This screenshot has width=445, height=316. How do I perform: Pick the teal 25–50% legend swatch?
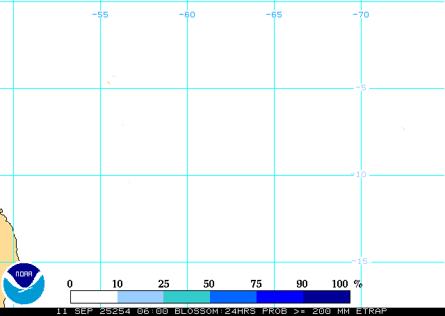186,297
